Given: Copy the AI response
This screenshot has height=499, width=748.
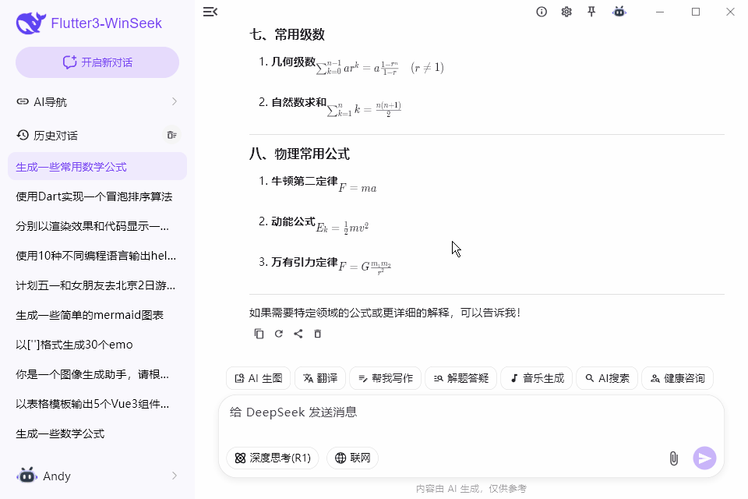Looking at the screenshot, I should (258, 334).
